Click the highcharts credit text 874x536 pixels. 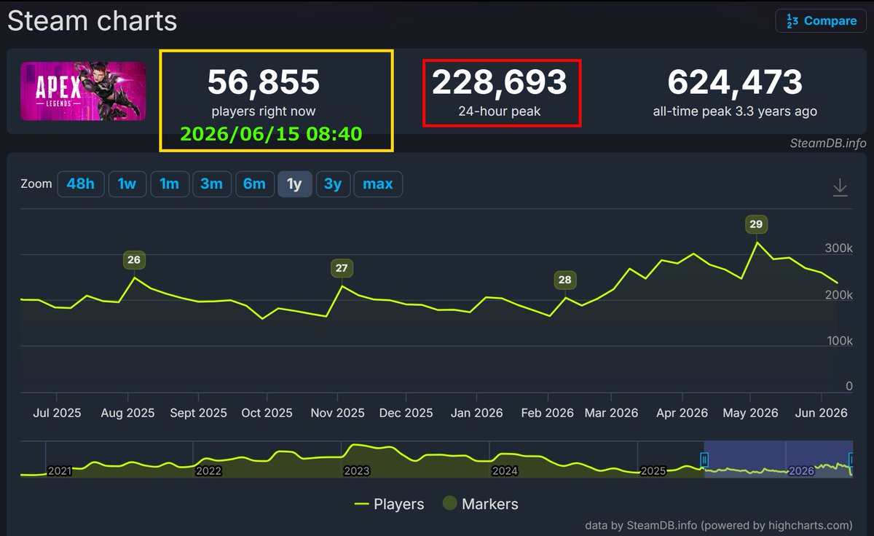pyautogui.click(x=718, y=525)
